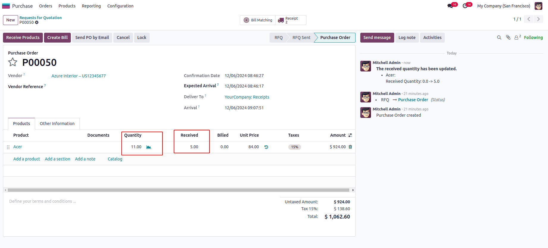The image size is (548, 248).
Task: Open the Purchase app home icon
Action: tap(6, 6)
